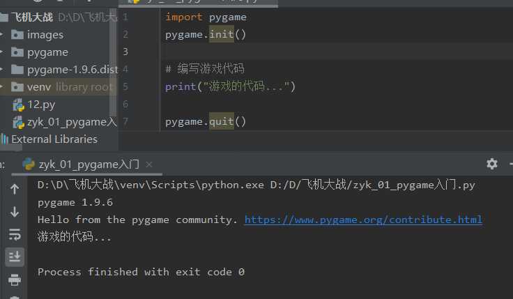Click the Up the Stack Trace arrow
This screenshot has height=299, width=513.
(x=15, y=189)
